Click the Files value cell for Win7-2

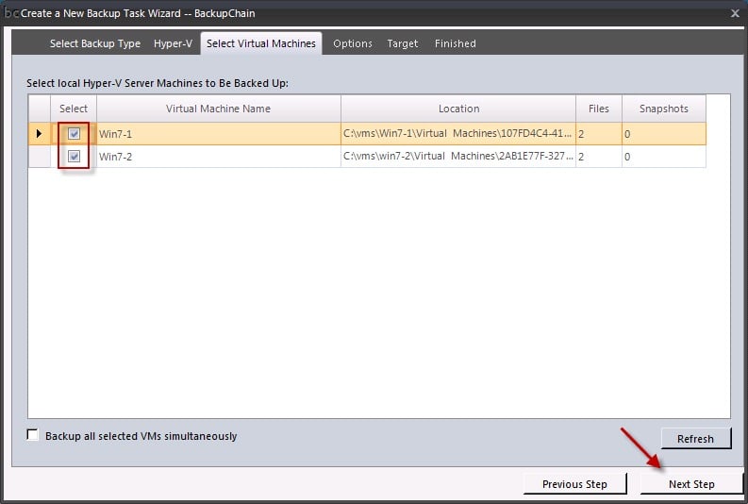point(599,156)
